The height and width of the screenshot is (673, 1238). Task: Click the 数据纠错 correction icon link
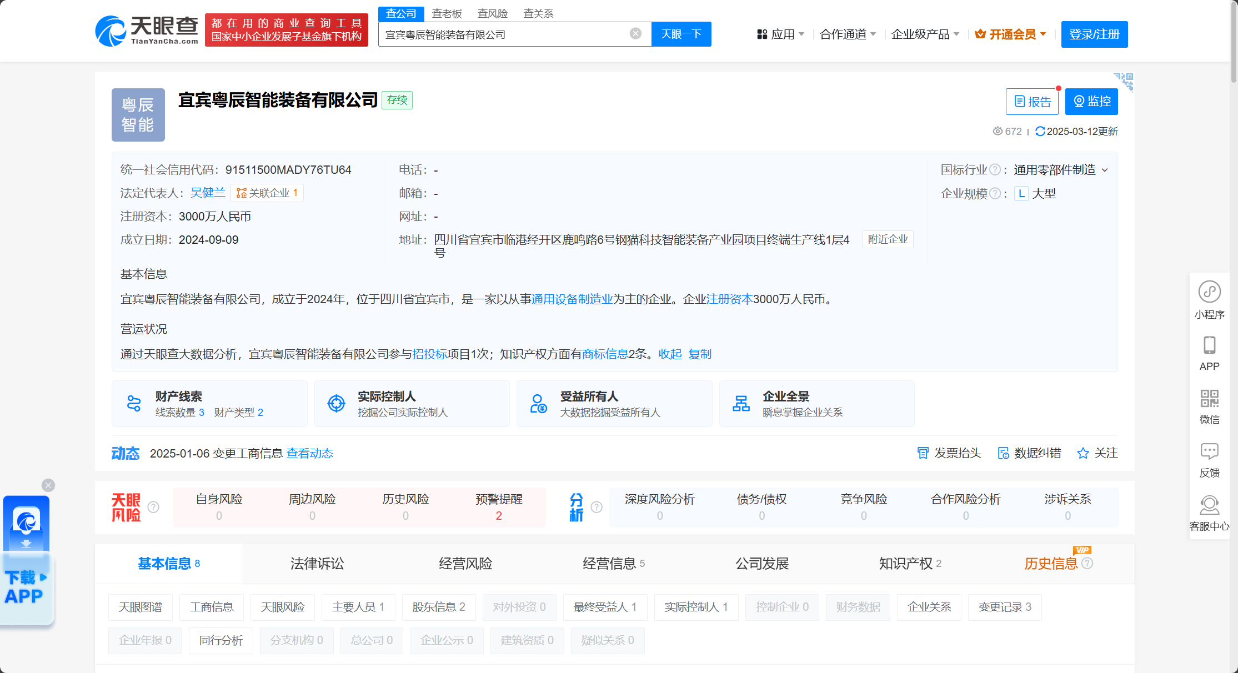(1029, 453)
